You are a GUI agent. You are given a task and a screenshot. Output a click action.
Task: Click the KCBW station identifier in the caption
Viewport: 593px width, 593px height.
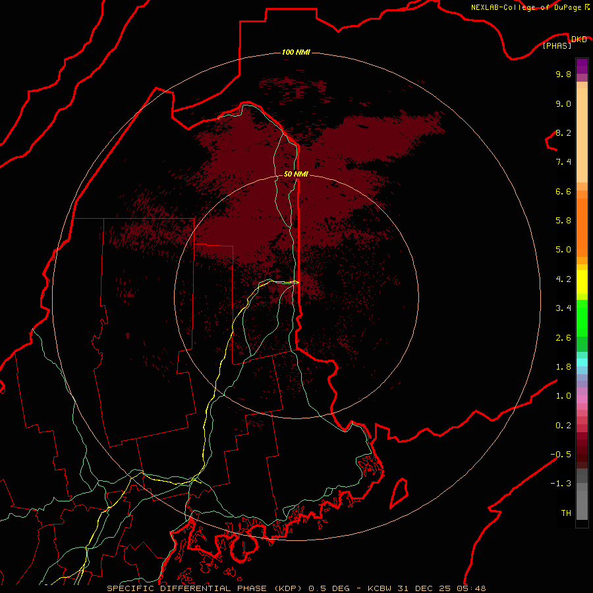coord(380,588)
